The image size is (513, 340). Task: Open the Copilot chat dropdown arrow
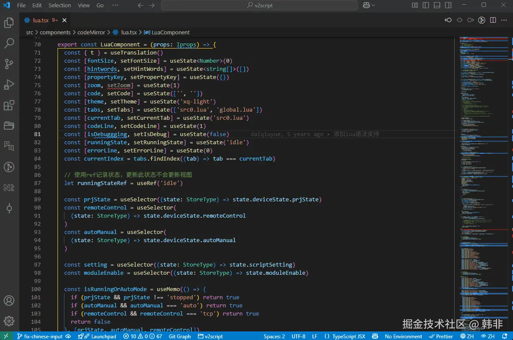coord(373,5)
